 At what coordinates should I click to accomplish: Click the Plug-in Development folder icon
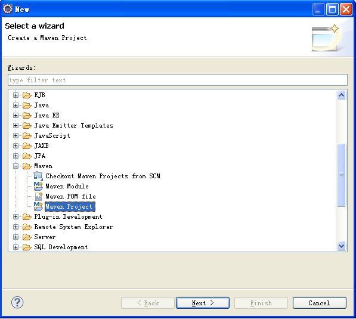[27, 216]
